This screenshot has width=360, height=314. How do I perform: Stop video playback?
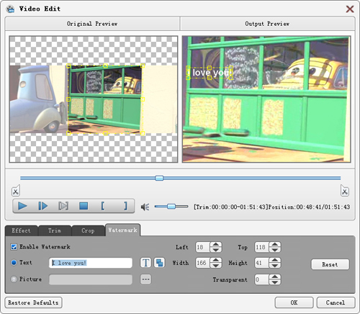click(84, 206)
